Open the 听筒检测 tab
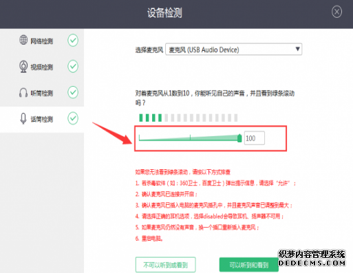353x273 pixels. (x=42, y=93)
